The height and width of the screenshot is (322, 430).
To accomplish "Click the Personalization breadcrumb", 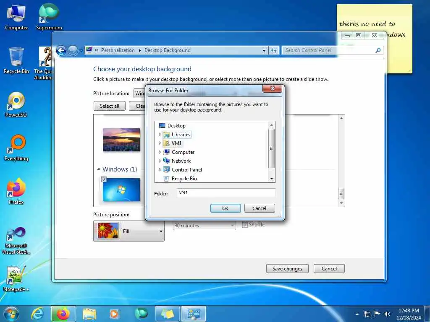I will click(118, 50).
